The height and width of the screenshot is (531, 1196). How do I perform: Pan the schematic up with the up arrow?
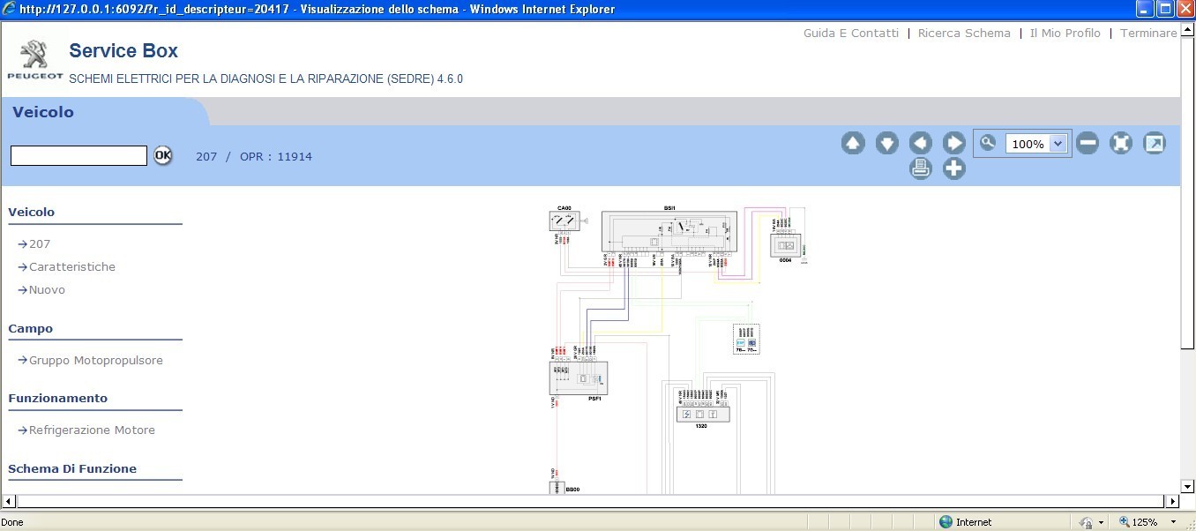pos(853,144)
